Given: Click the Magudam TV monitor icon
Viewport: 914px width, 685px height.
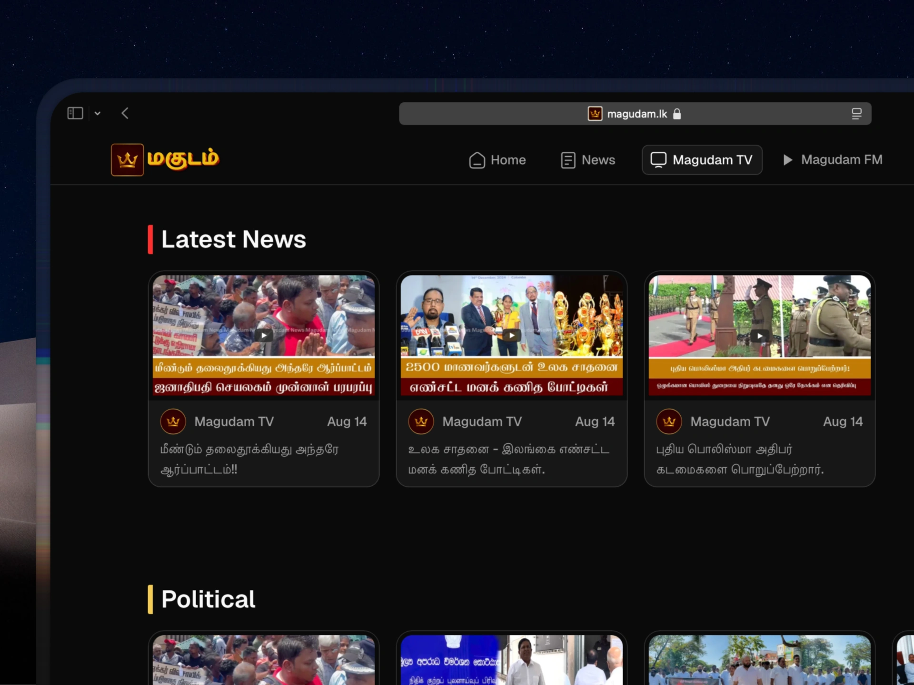Looking at the screenshot, I should [x=658, y=160].
